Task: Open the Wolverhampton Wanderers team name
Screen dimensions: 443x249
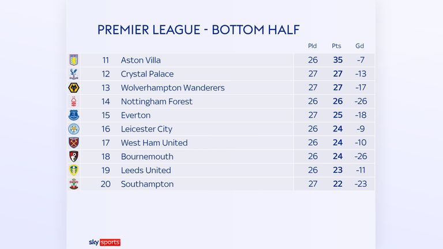Action: tap(172, 88)
